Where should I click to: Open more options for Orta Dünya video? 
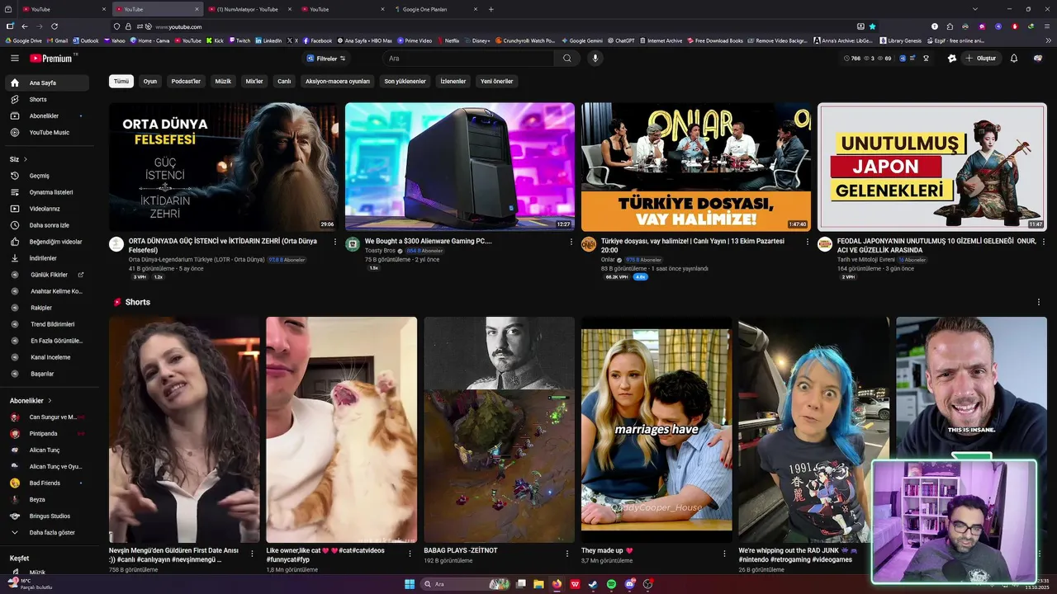[335, 242]
